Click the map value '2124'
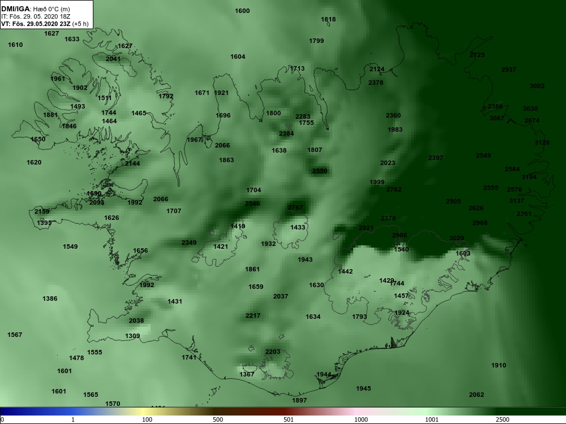Viewport: 566px width, 424px height. (x=377, y=69)
